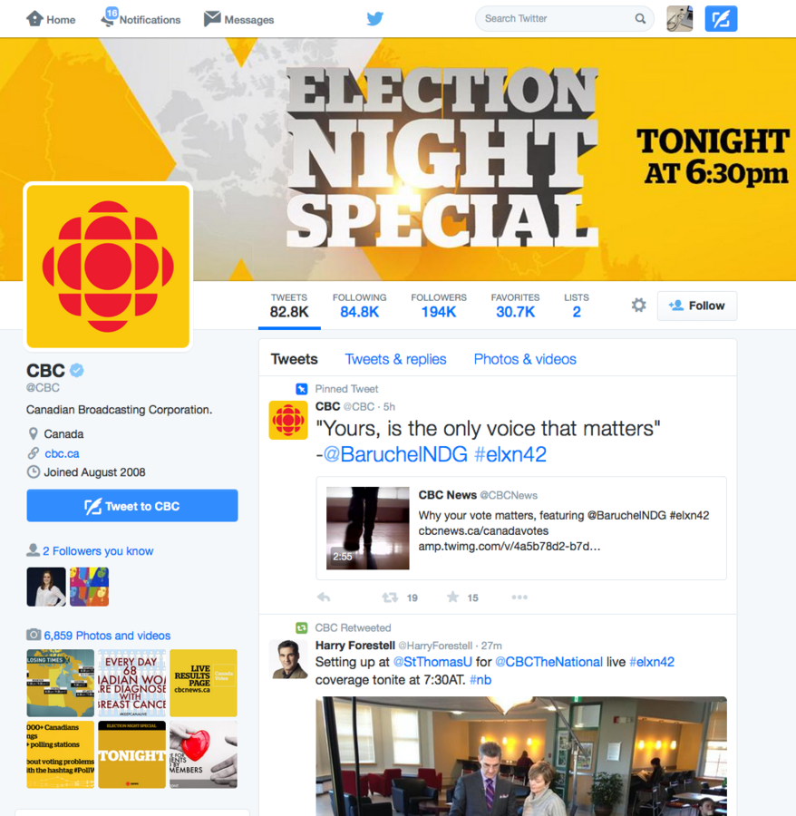The height and width of the screenshot is (816, 796).
Task: Open the profile avatar account menu
Action: tap(679, 19)
